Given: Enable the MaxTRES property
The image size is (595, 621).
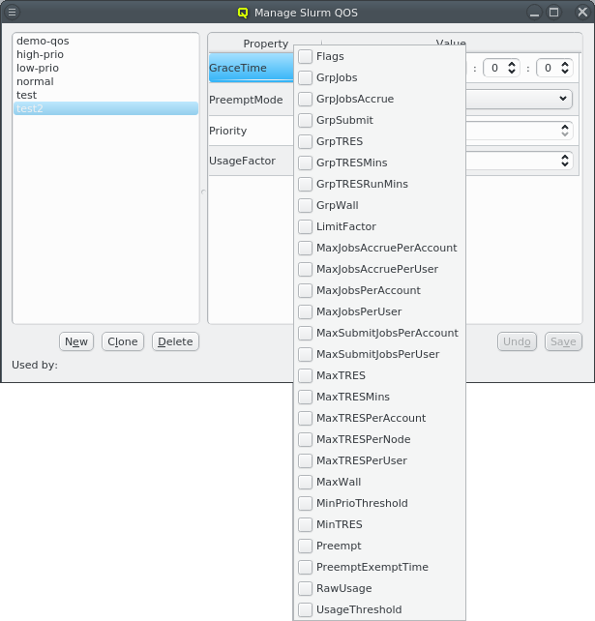Looking at the screenshot, I should 305,375.
